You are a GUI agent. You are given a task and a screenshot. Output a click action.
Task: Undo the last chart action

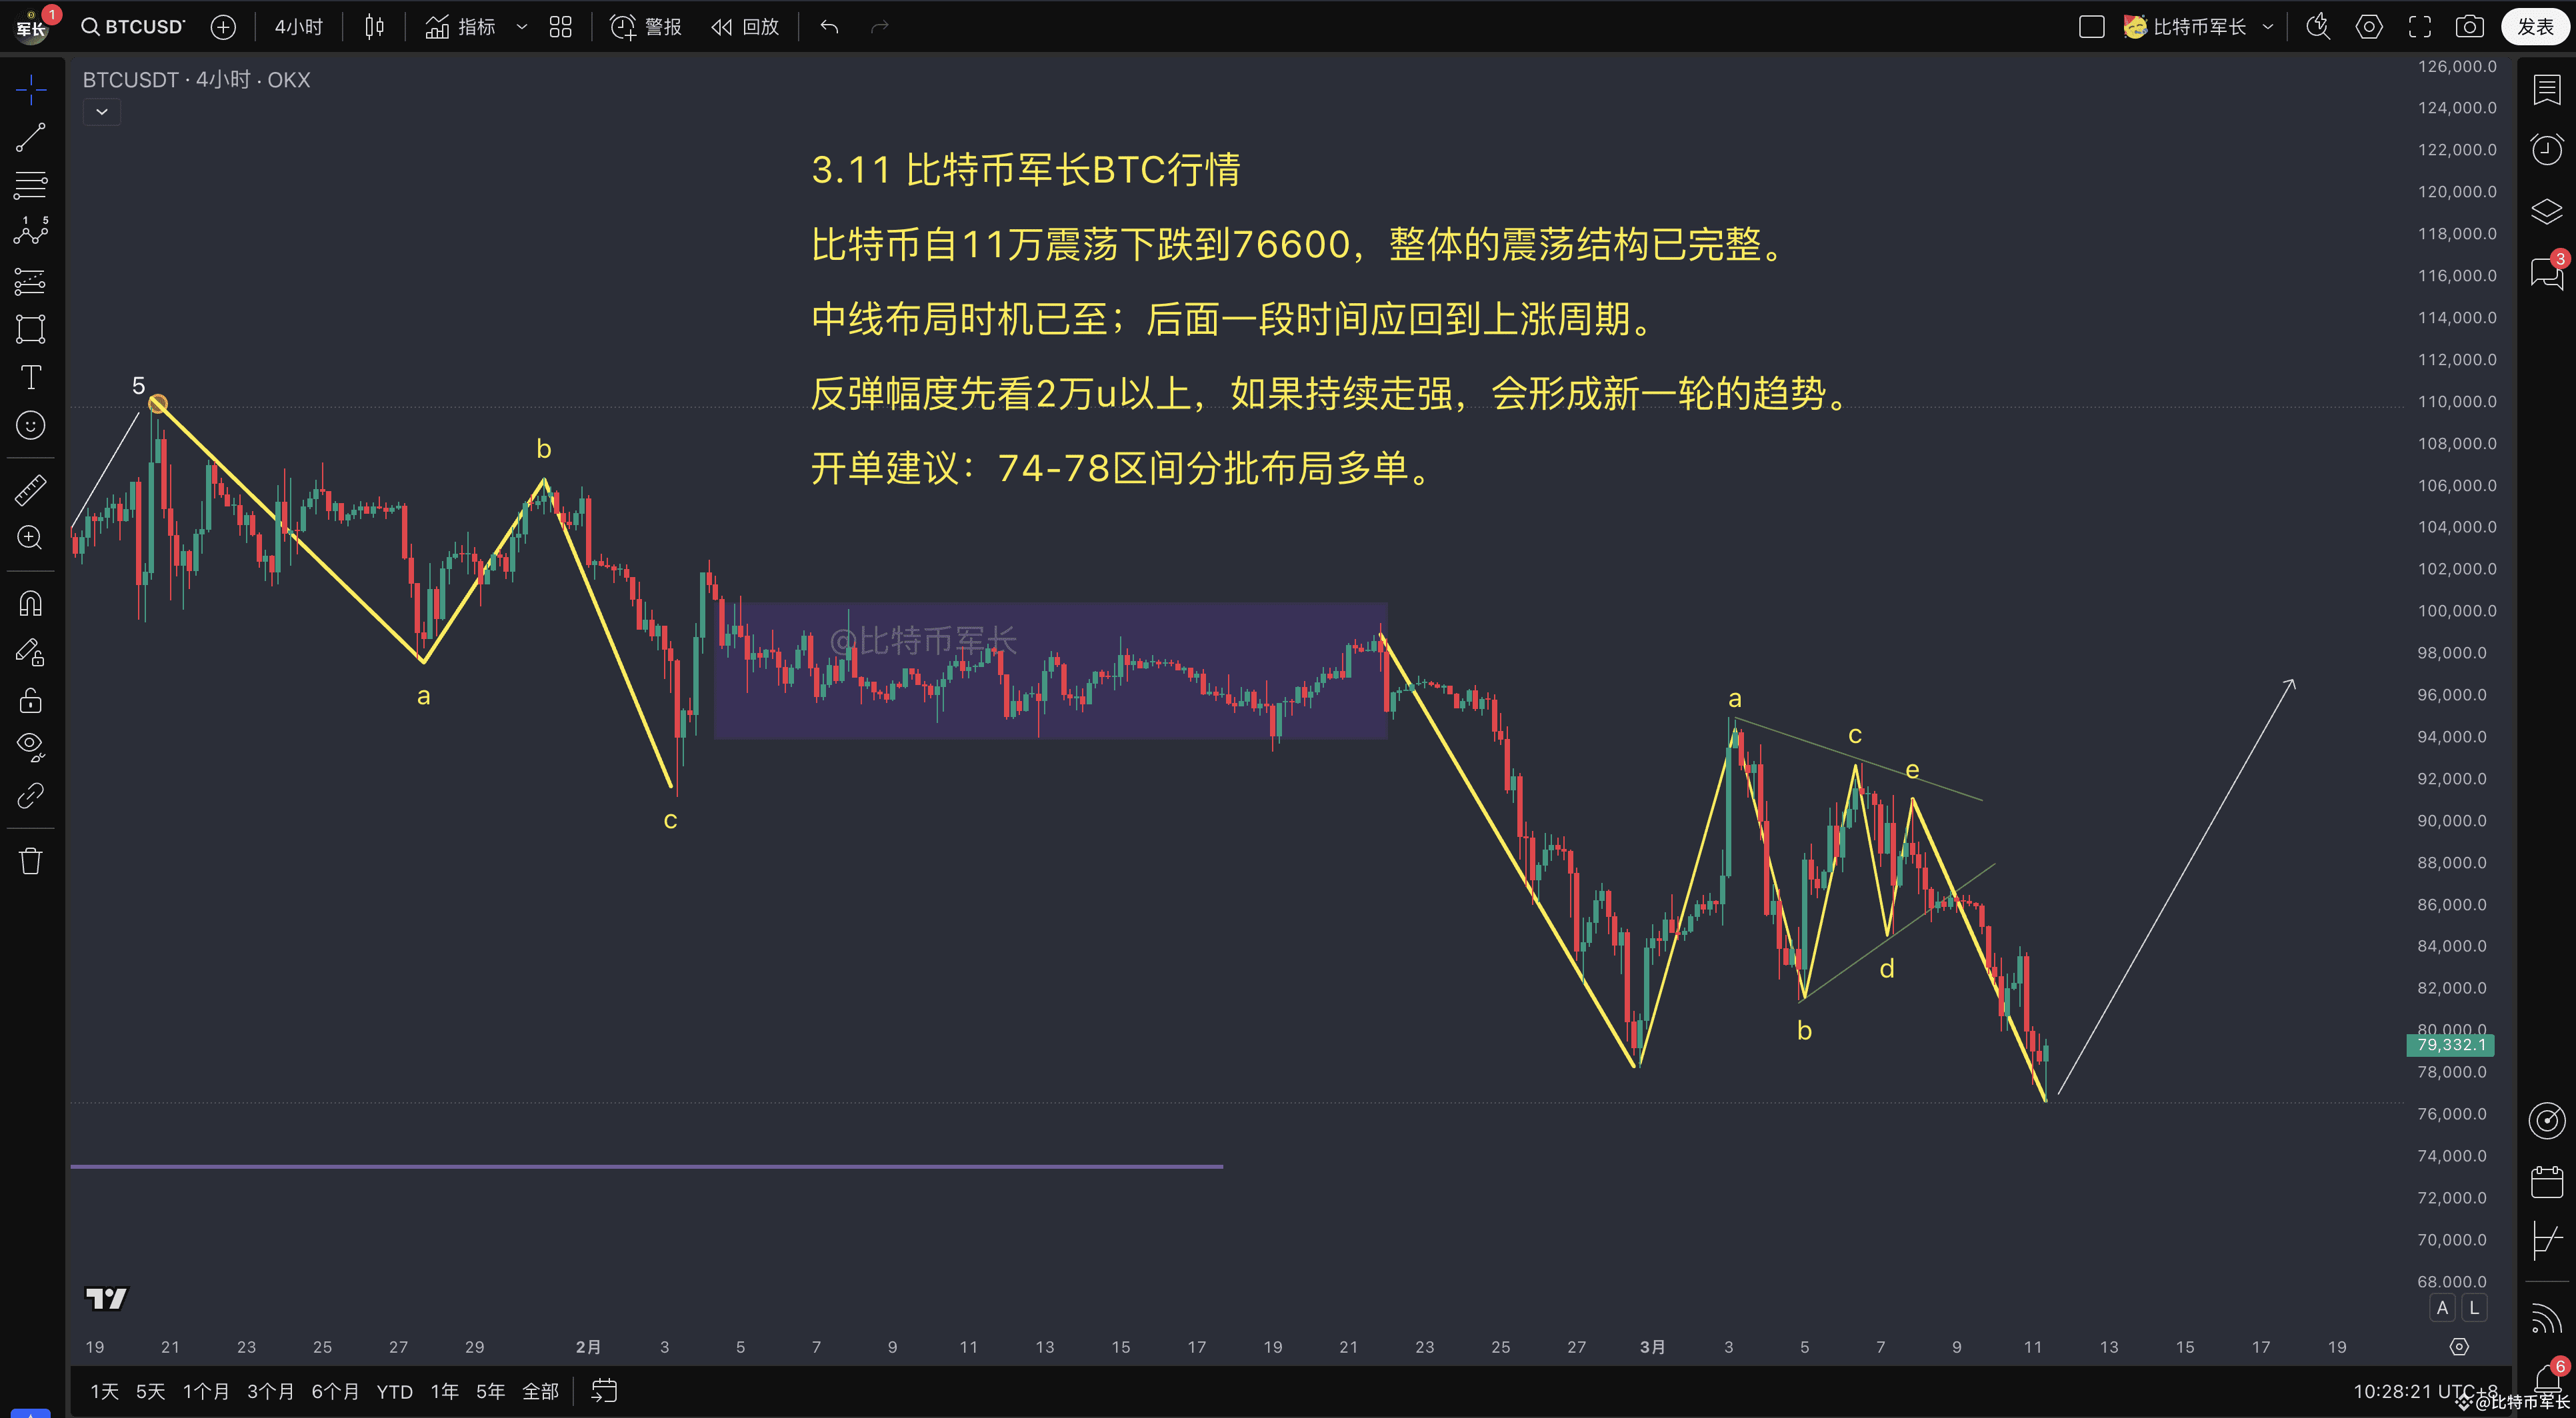click(829, 27)
